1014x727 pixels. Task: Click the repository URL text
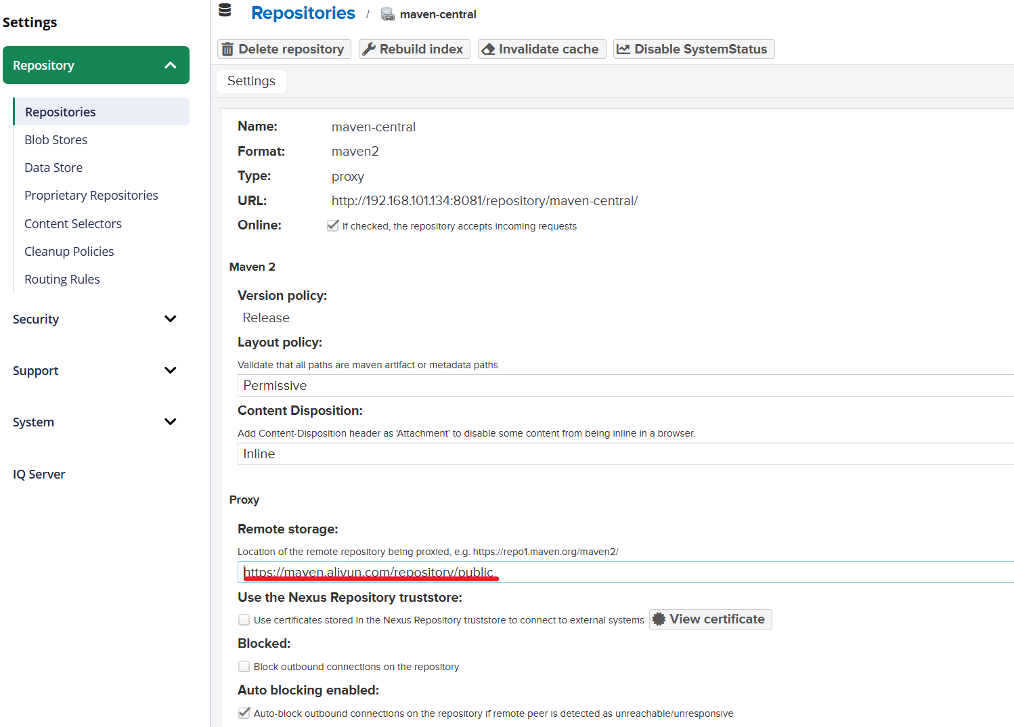485,200
